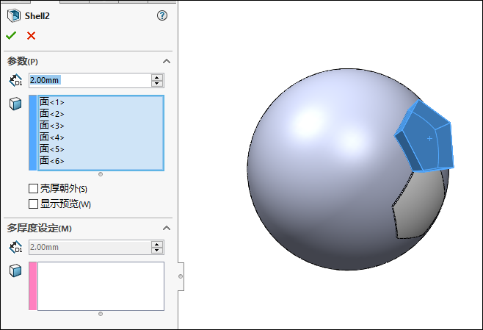Collapse the 参数(P) section

click(x=167, y=61)
